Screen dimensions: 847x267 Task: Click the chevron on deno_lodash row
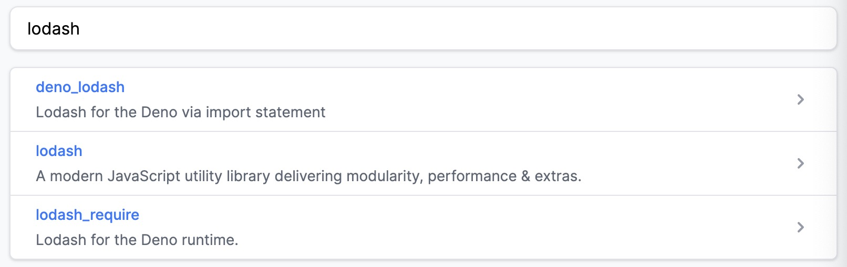800,99
